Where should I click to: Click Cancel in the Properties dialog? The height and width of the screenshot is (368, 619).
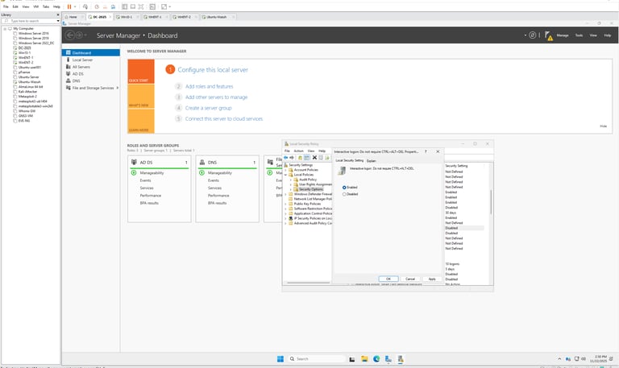click(410, 279)
